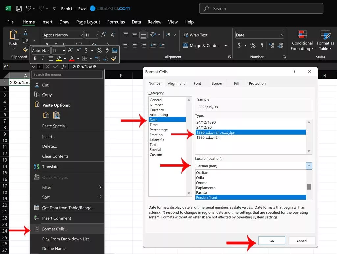Click the Percent icon in the mini toolbar
The height and width of the screenshot is (254, 337).
point(99,50)
